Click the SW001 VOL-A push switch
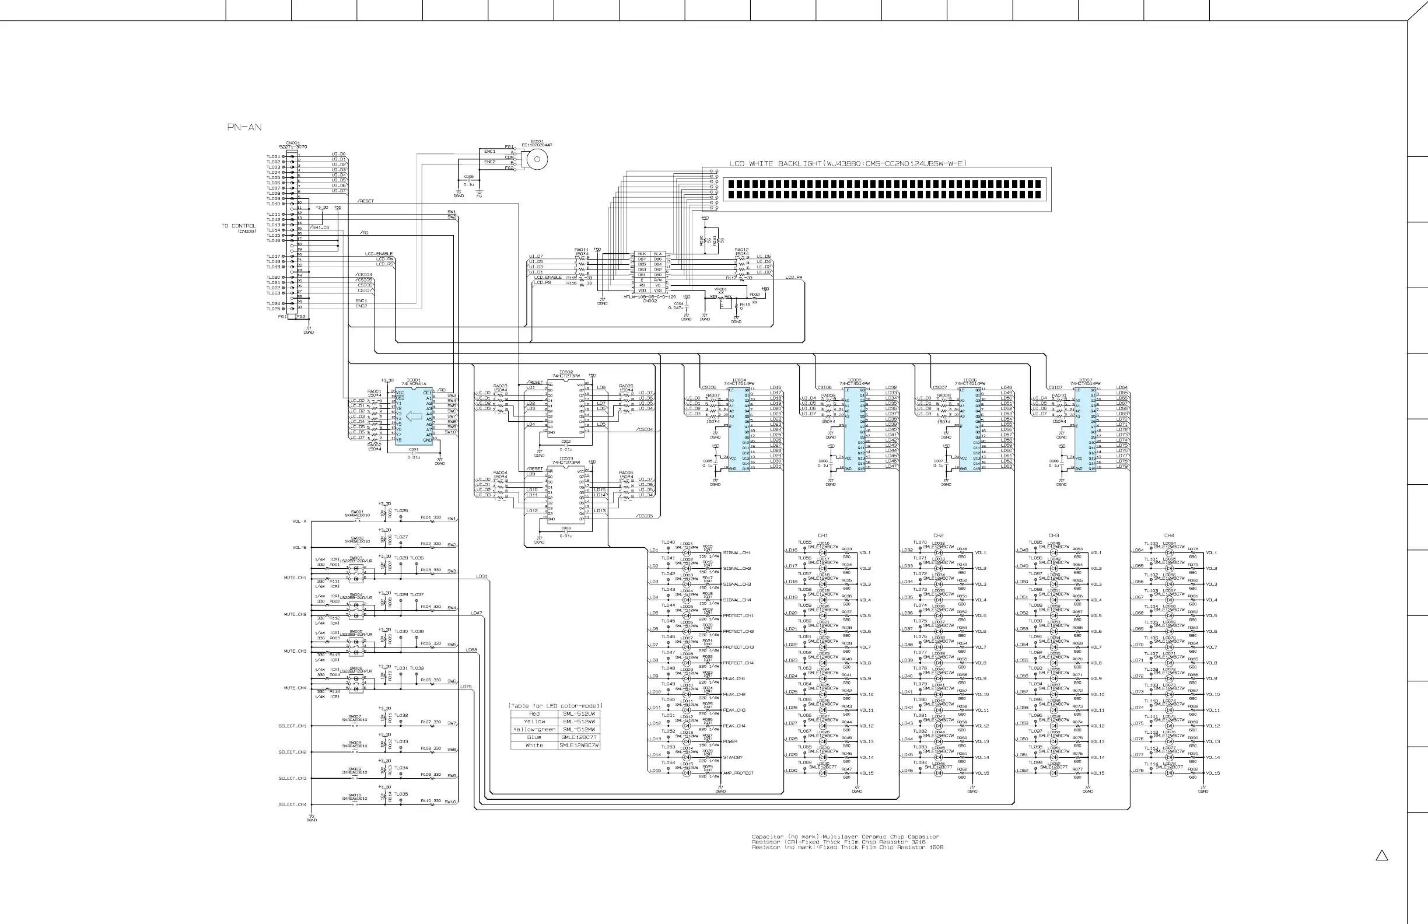The image size is (1428, 924). [x=356, y=521]
